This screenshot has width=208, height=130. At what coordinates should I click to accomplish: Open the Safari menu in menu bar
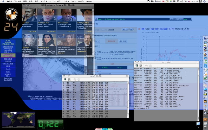click(9, 1)
